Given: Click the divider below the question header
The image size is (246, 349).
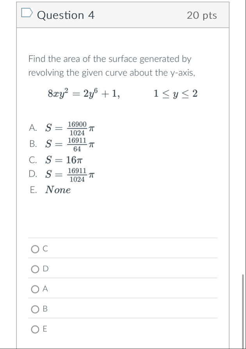Looking at the screenshot, I should tap(123, 27).
